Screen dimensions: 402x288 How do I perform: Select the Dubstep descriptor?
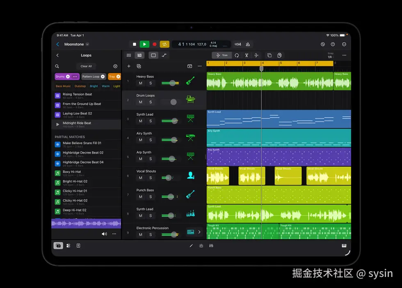point(80,86)
